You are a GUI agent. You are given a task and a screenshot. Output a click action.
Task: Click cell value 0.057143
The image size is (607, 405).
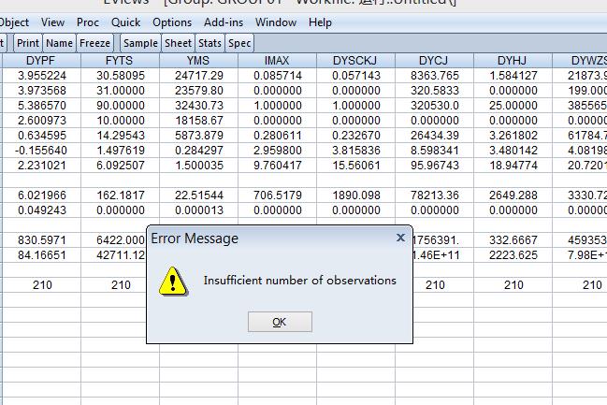click(356, 76)
